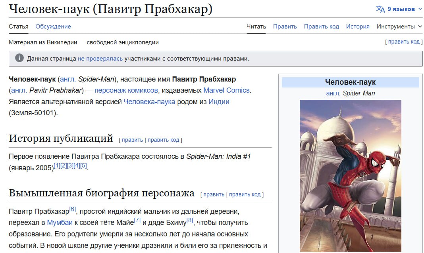The width and height of the screenshot is (424, 253).
Task: Open the language translation icon
Action: click(x=380, y=9)
